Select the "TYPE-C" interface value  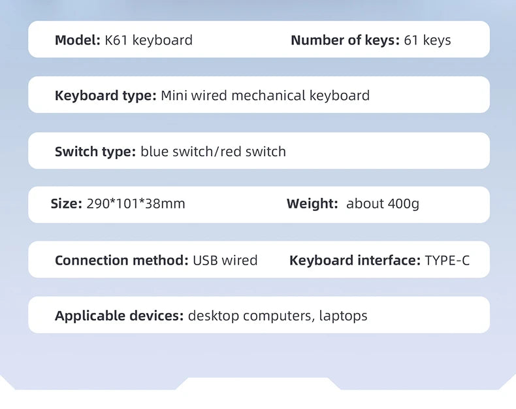[x=447, y=261]
